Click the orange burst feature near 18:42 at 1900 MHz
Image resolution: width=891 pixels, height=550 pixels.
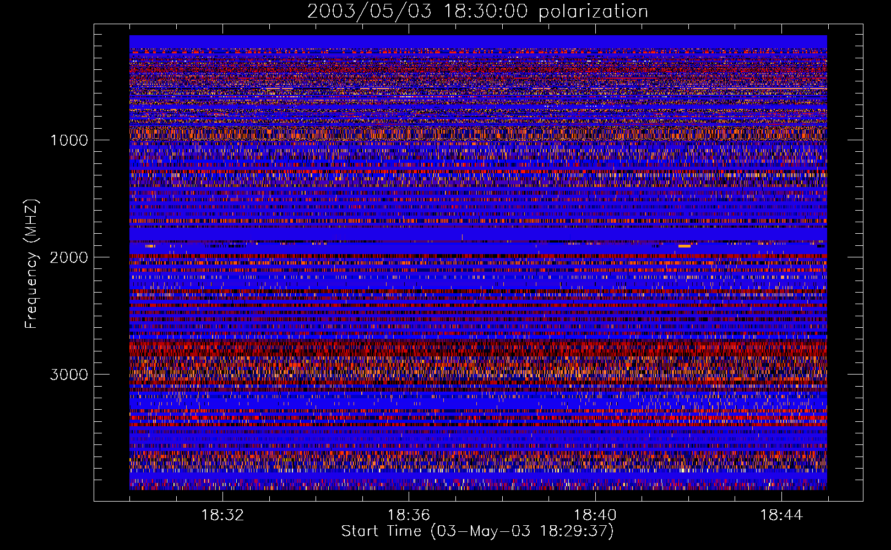pos(684,246)
